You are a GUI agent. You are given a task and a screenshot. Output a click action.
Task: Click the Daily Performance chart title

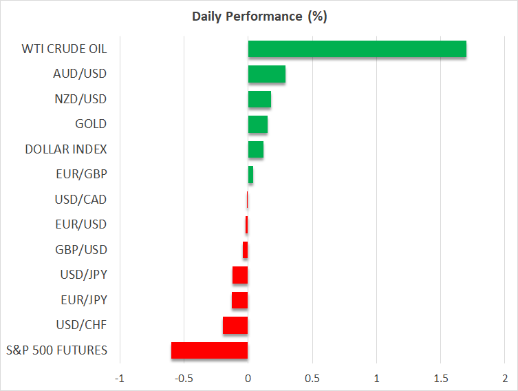pyautogui.click(x=259, y=17)
